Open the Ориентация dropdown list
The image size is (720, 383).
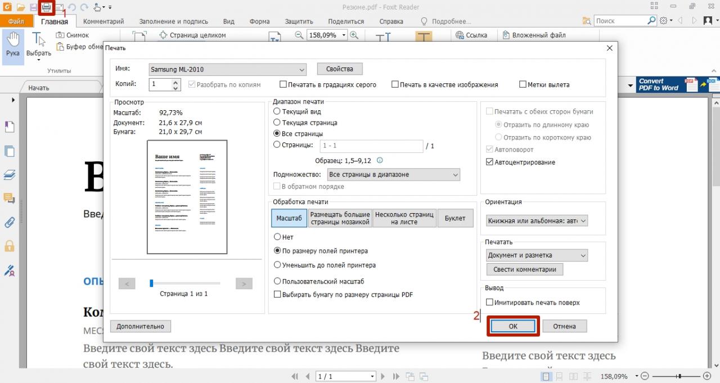537,221
